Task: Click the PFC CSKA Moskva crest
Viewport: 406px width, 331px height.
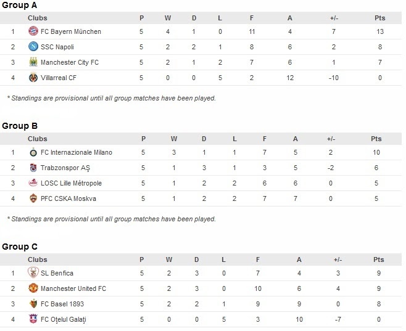Action: (33, 198)
